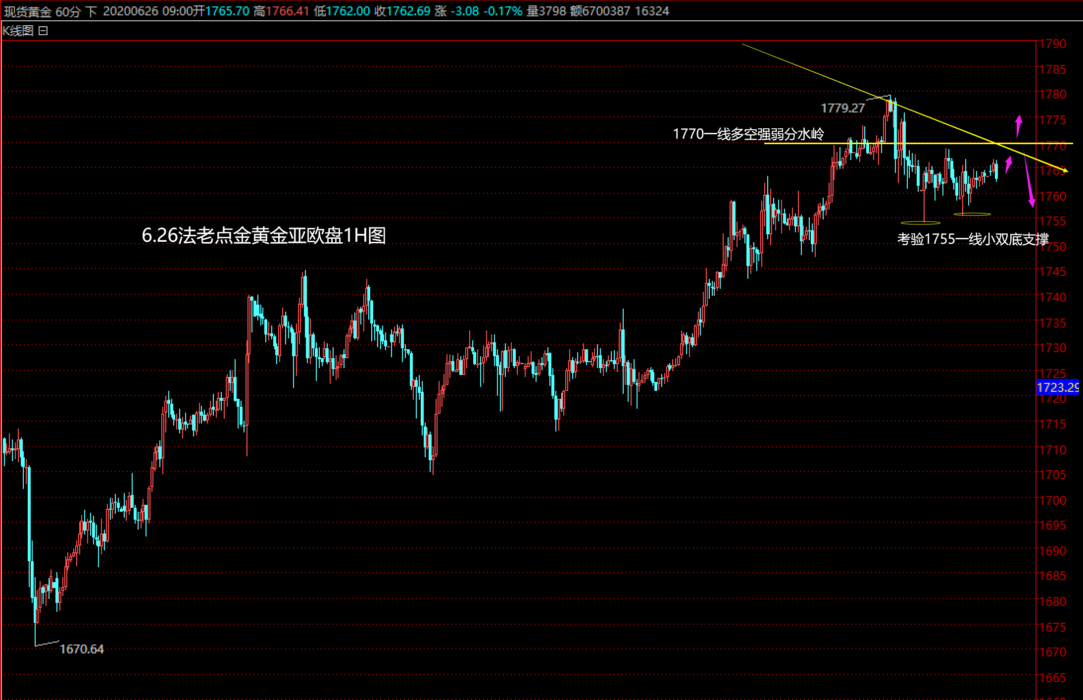Click the 收1762.69 closing price value
This screenshot has height=700, width=1083.
click(x=402, y=11)
